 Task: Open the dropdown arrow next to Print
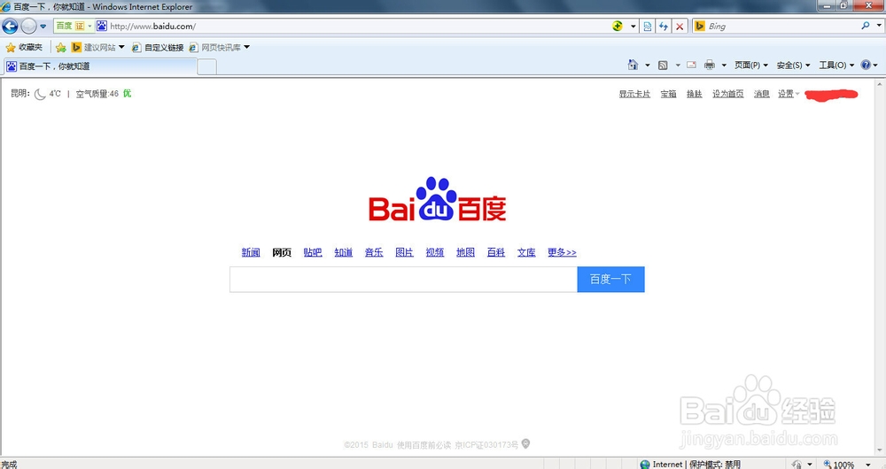coord(724,65)
